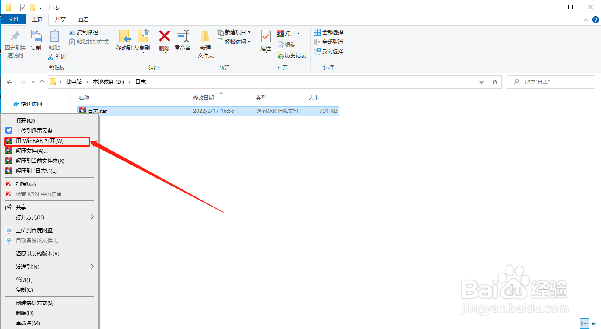Screen dimensions: 601x329
Task: Expand the Send to (N) submenu
Action: tap(50, 267)
